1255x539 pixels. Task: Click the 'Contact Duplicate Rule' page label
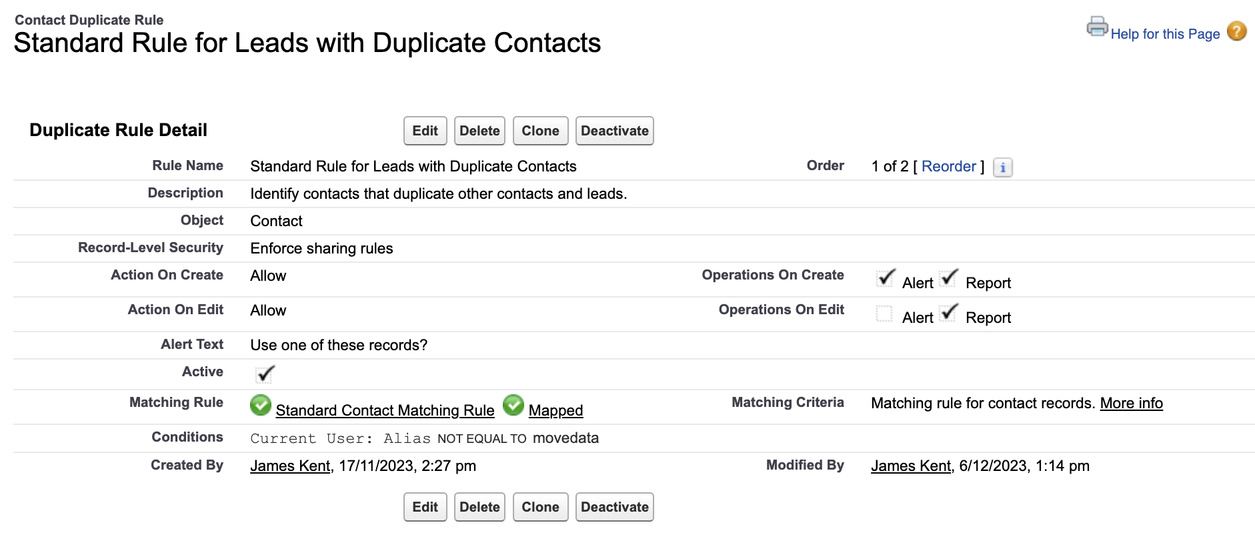pyautogui.click(x=89, y=20)
